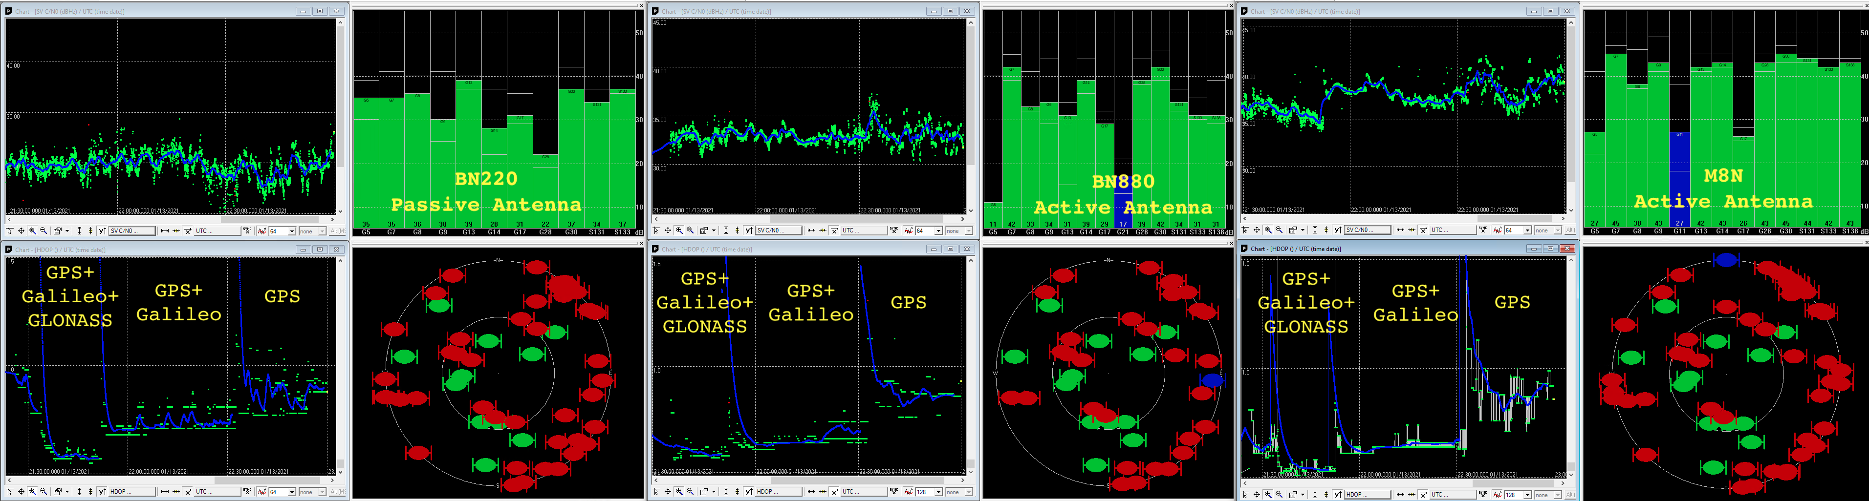Click 'UTC ...' button in rightmost SV C/N0 chart

coord(1454,230)
